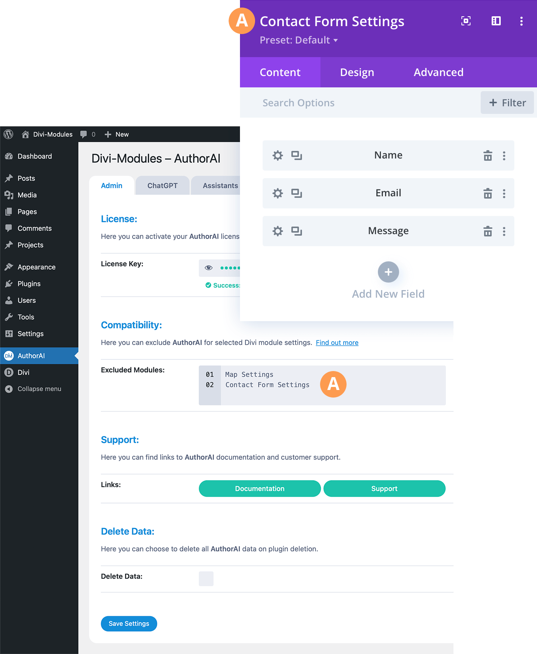Select the Assistants tab
The width and height of the screenshot is (537, 654).
click(x=216, y=185)
